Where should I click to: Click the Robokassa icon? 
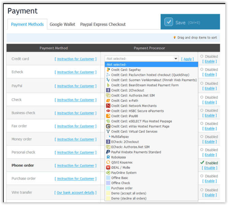pos(108,157)
